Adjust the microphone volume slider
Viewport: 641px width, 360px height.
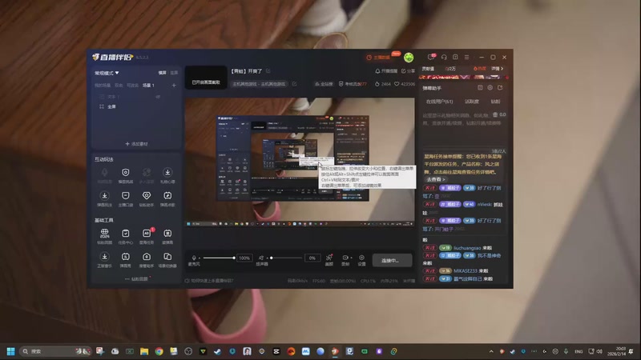click(x=219, y=258)
